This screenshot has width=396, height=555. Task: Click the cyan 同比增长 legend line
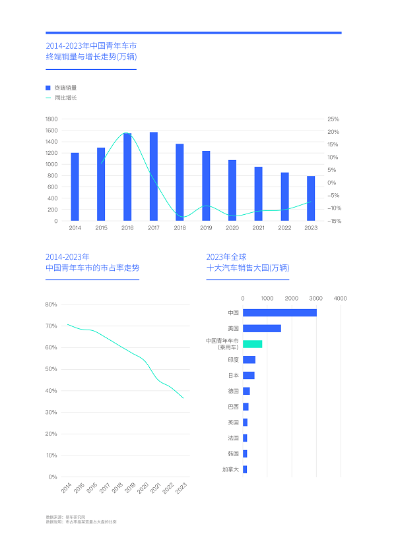(48, 98)
